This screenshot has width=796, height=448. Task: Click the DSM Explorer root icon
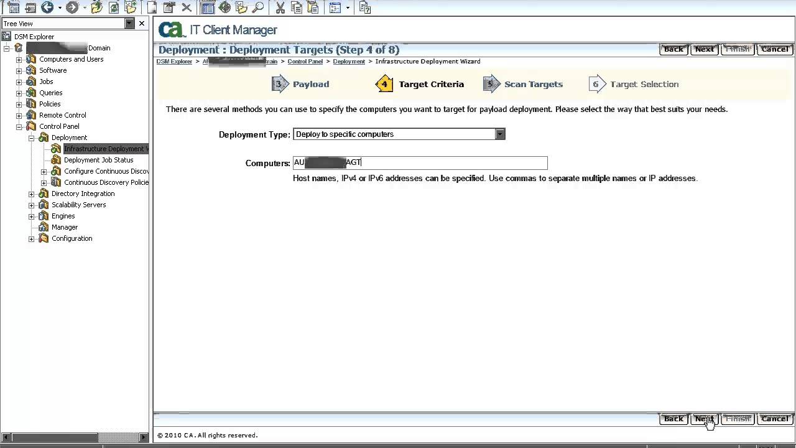pyautogui.click(x=7, y=37)
